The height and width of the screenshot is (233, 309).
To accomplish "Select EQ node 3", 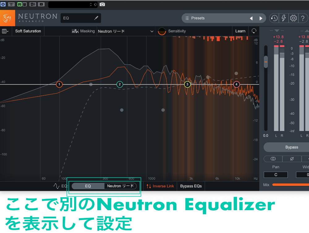I will coord(187,84).
